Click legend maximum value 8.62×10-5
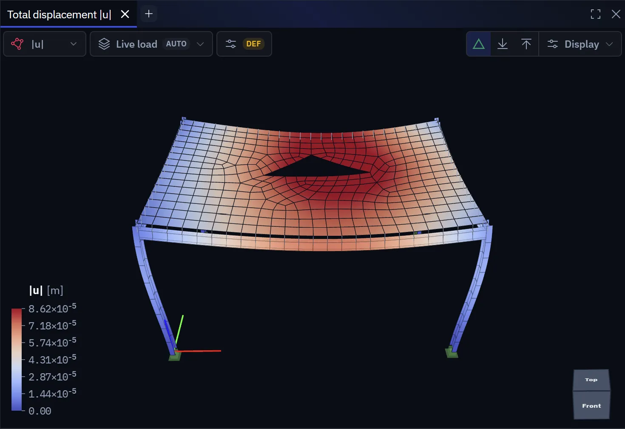This screenshot has width=625, height=429. pos(52,308)
